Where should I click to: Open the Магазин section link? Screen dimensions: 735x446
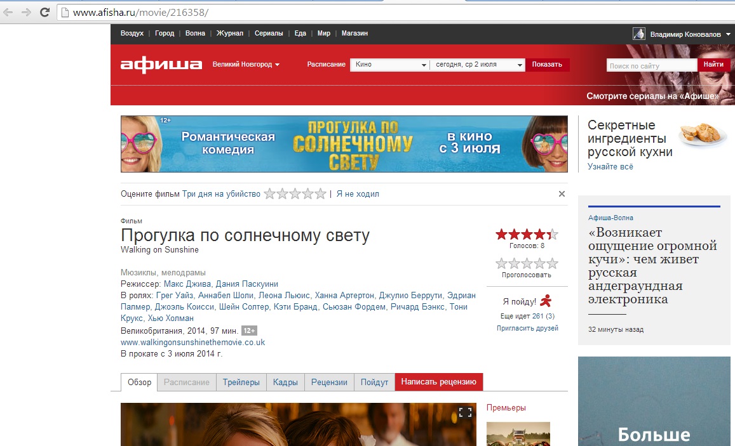coord(354,33)
